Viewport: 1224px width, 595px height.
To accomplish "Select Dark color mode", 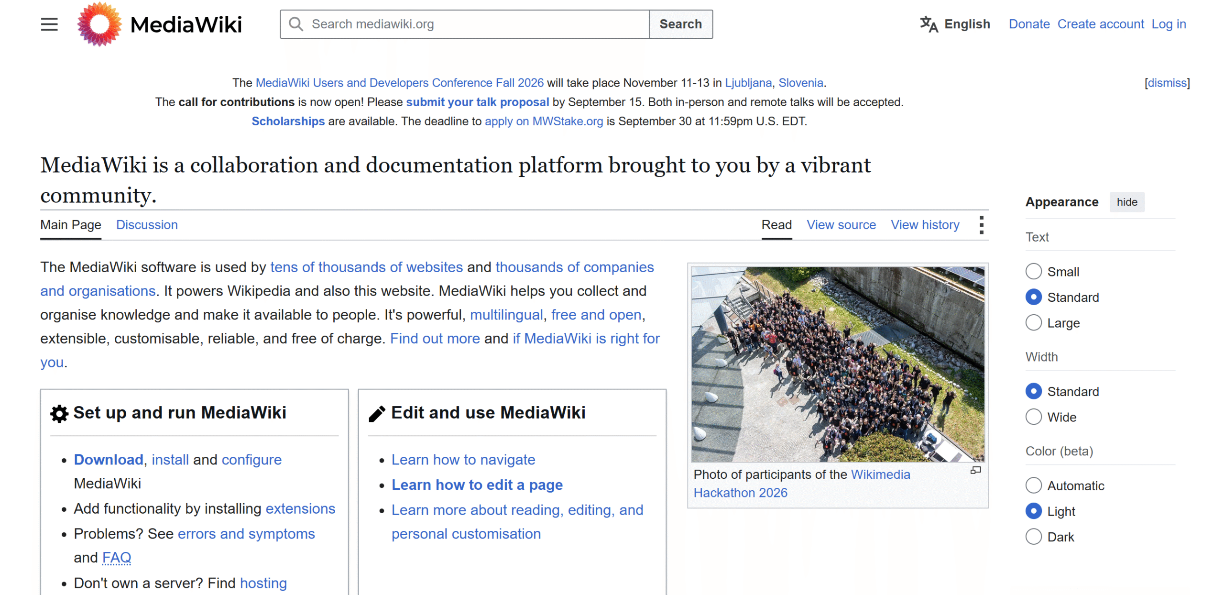I will [1033, 537].
